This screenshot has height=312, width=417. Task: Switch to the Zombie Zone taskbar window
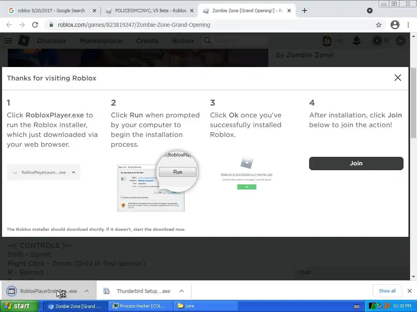tap(75, 306)
